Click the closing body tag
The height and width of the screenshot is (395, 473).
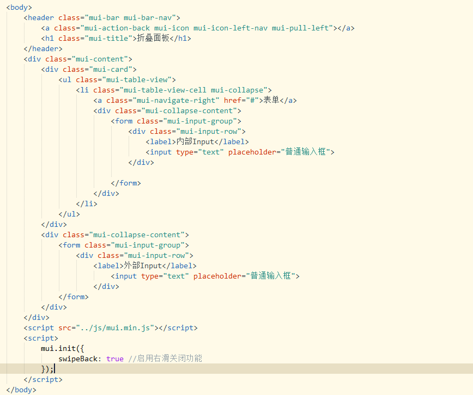21,390
